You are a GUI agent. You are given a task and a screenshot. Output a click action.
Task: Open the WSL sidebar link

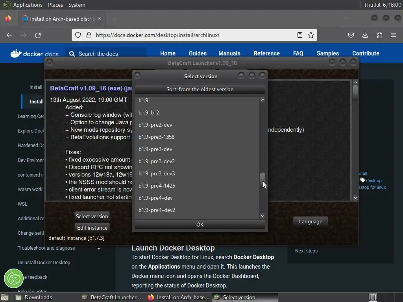pos(22,204)
